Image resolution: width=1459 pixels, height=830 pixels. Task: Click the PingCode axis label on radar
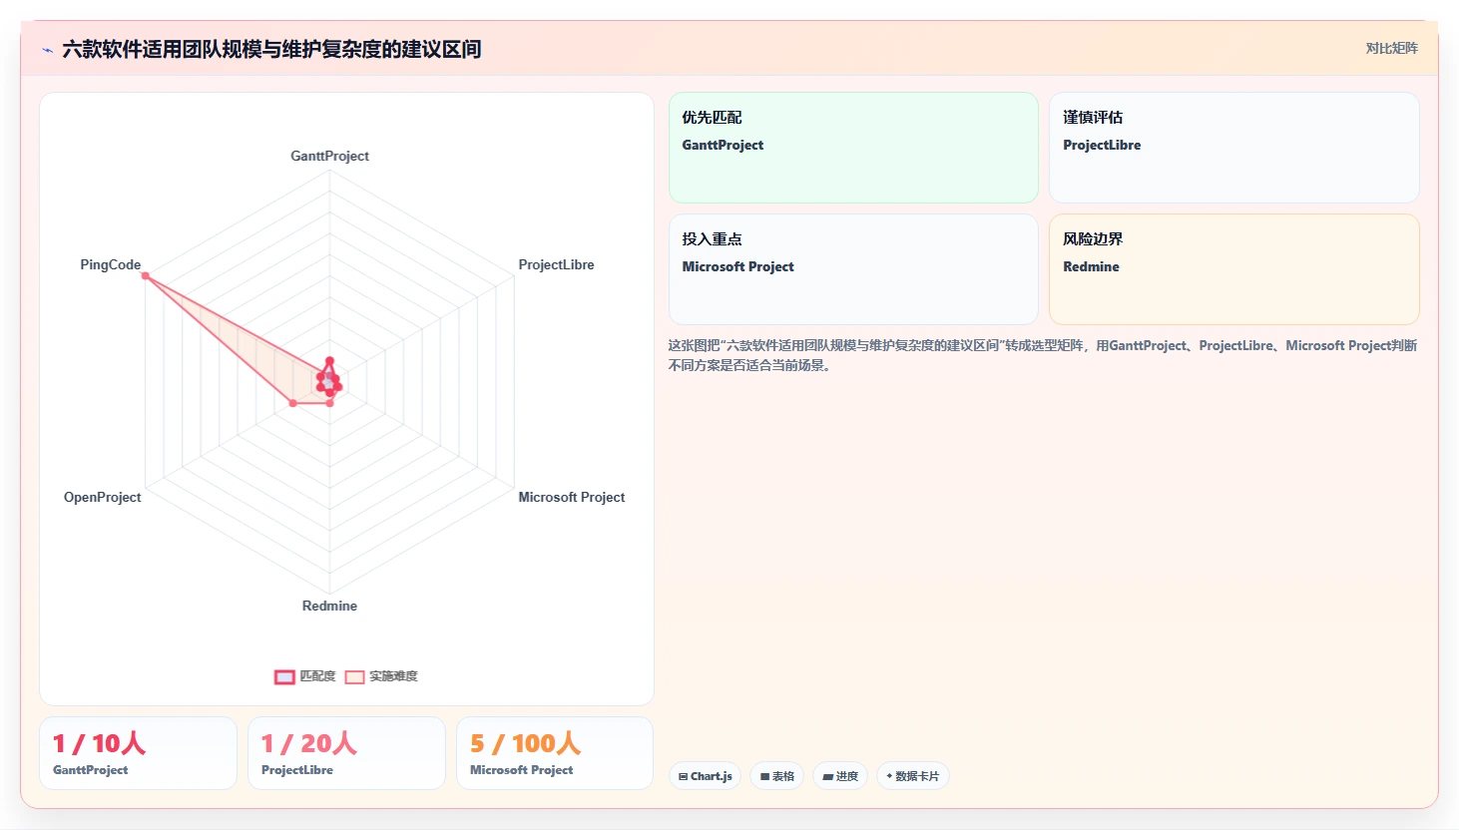pyautogui.click(x=111, y=264)
